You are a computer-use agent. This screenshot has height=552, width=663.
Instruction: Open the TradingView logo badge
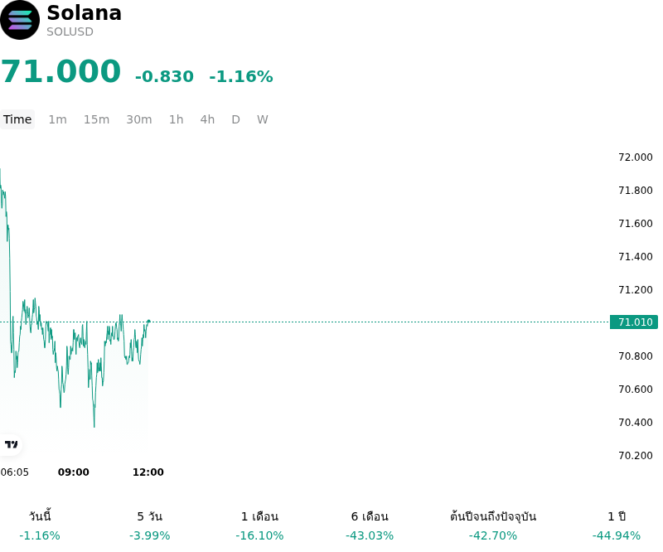[11, 444]
